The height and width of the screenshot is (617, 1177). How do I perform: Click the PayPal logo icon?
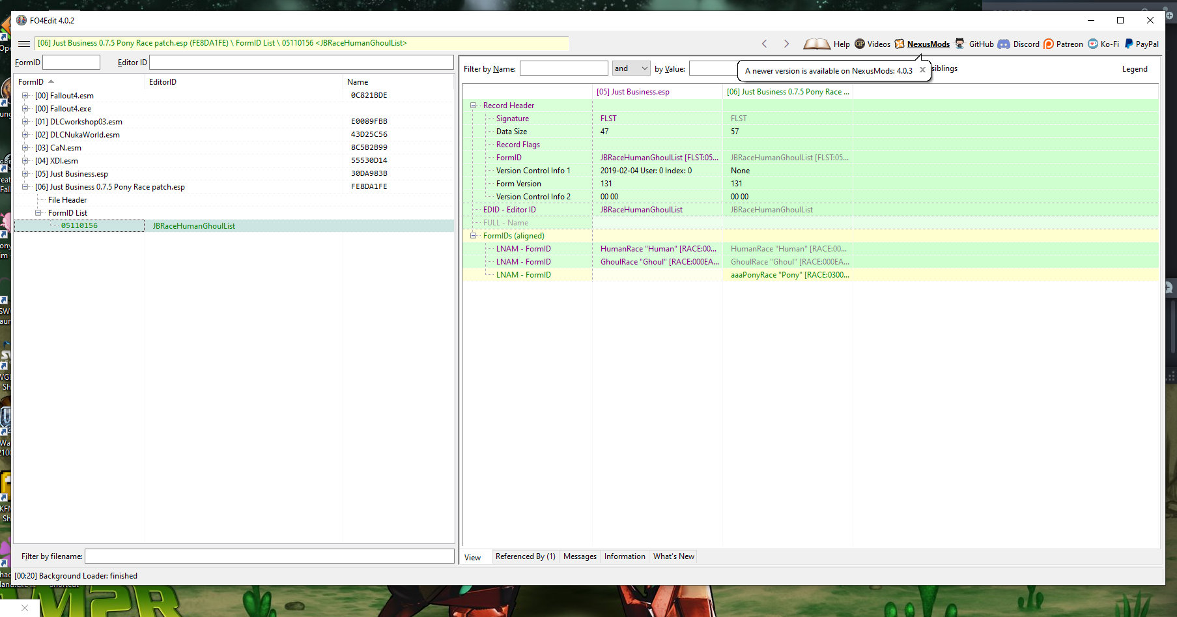[x=1129, y=44]
